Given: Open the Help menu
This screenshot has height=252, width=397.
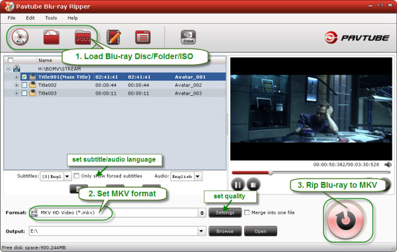Looking at the screenshot, I should tap(73, 18).
